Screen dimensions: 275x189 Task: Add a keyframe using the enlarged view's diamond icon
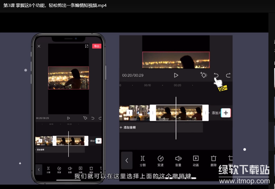204,75
